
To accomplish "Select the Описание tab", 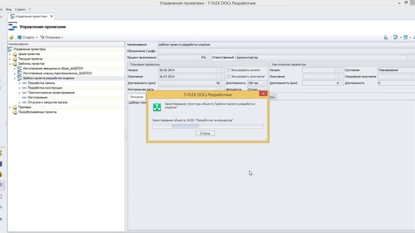I will (137, 97).
